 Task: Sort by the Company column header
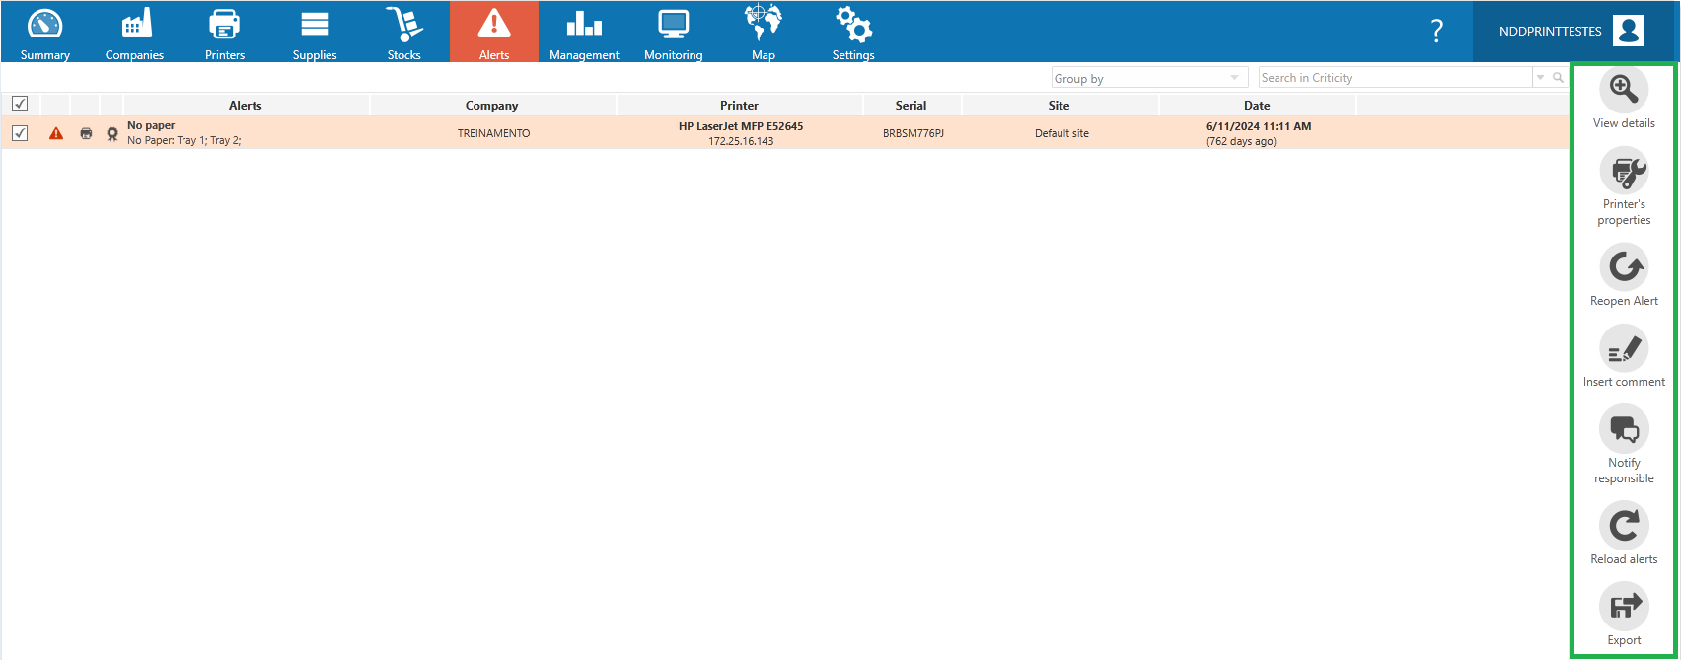pyautogui.click(x=492, y=105)
